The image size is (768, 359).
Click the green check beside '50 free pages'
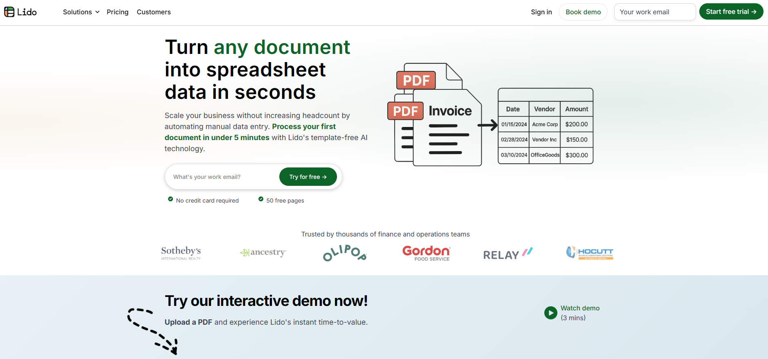coord(261,199)
